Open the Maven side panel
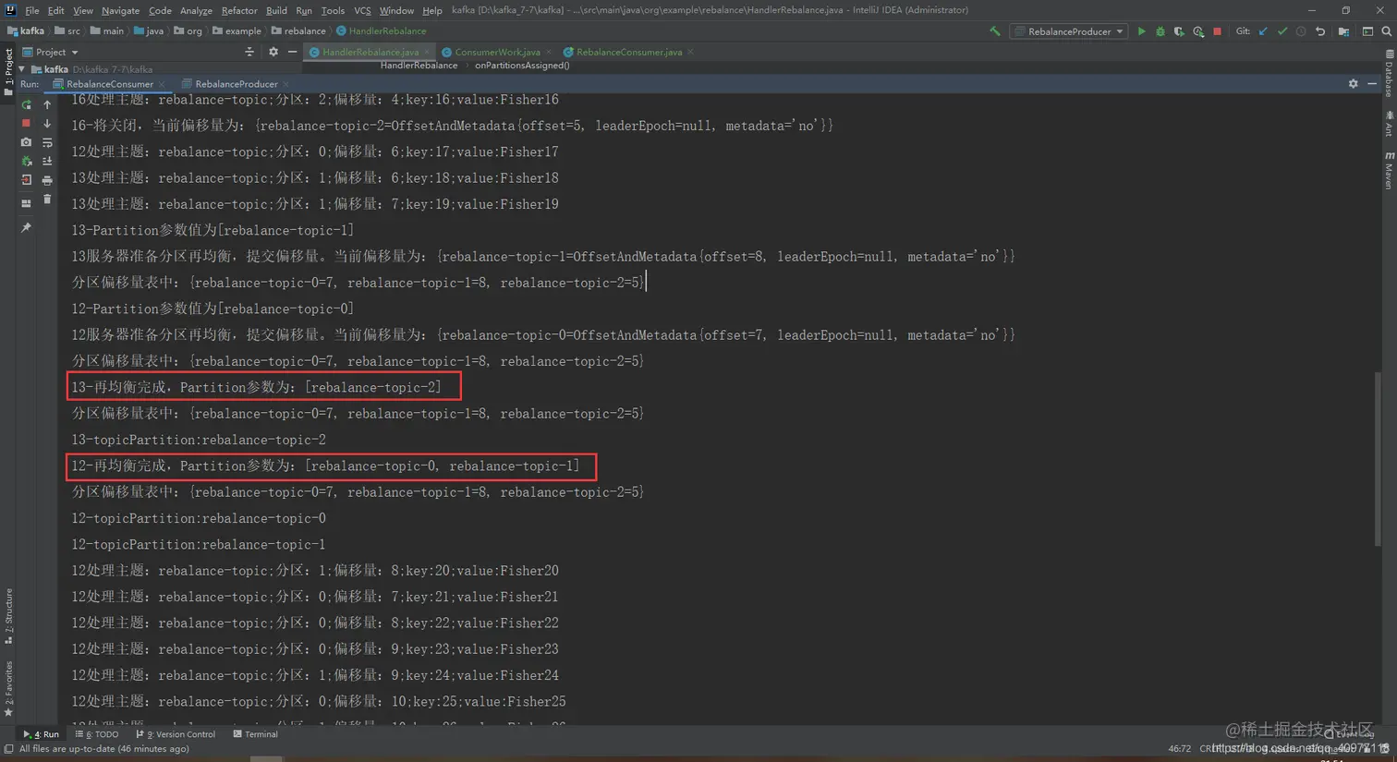Image resolution: width=1397 pixels, height=762 pixels. point(1389,171)
